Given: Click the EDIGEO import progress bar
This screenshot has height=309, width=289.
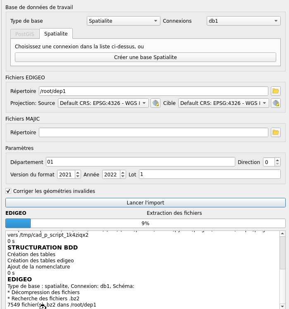Looking at the screenshot, I should 145,223.
